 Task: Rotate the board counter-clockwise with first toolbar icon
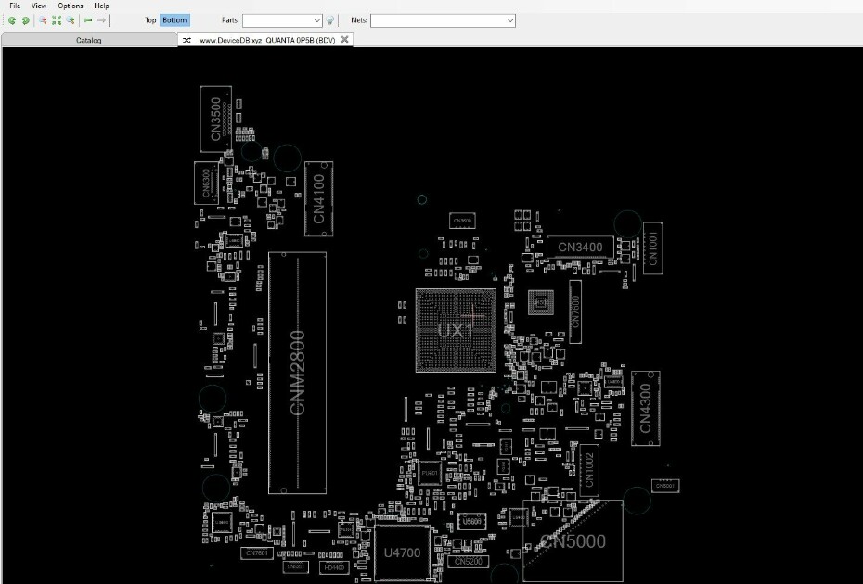coord(11,20)
